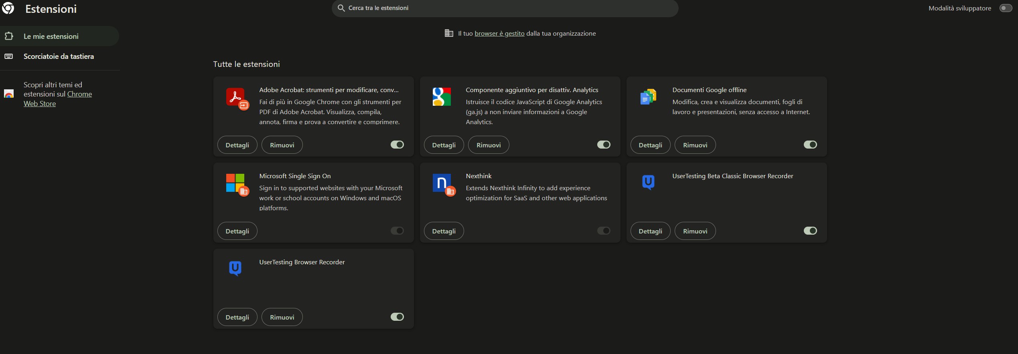Disable the Adobe Acrobat extension toggle
Image resolution: width=1018 pixels, height=354 pixels.
(397, 145)
